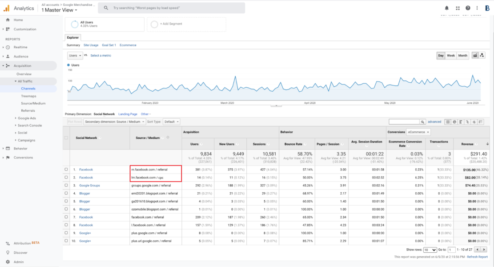Select the Comparison view icon
494x267 pixels.
467,121
